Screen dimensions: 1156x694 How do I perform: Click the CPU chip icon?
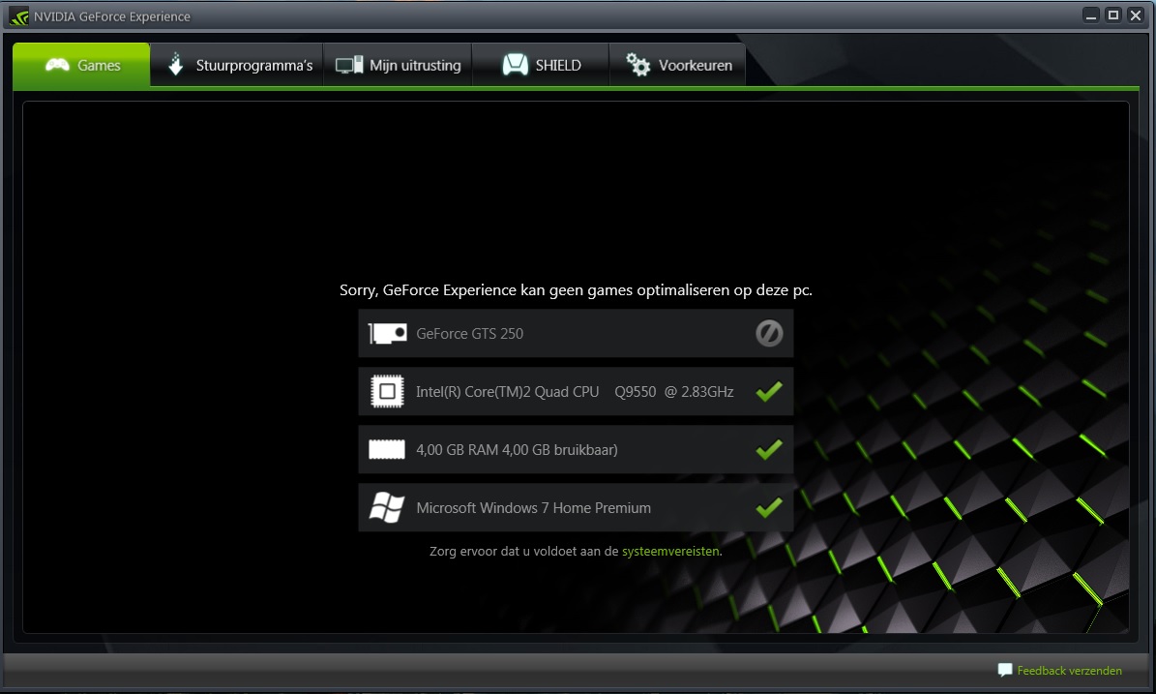(387, 391)
